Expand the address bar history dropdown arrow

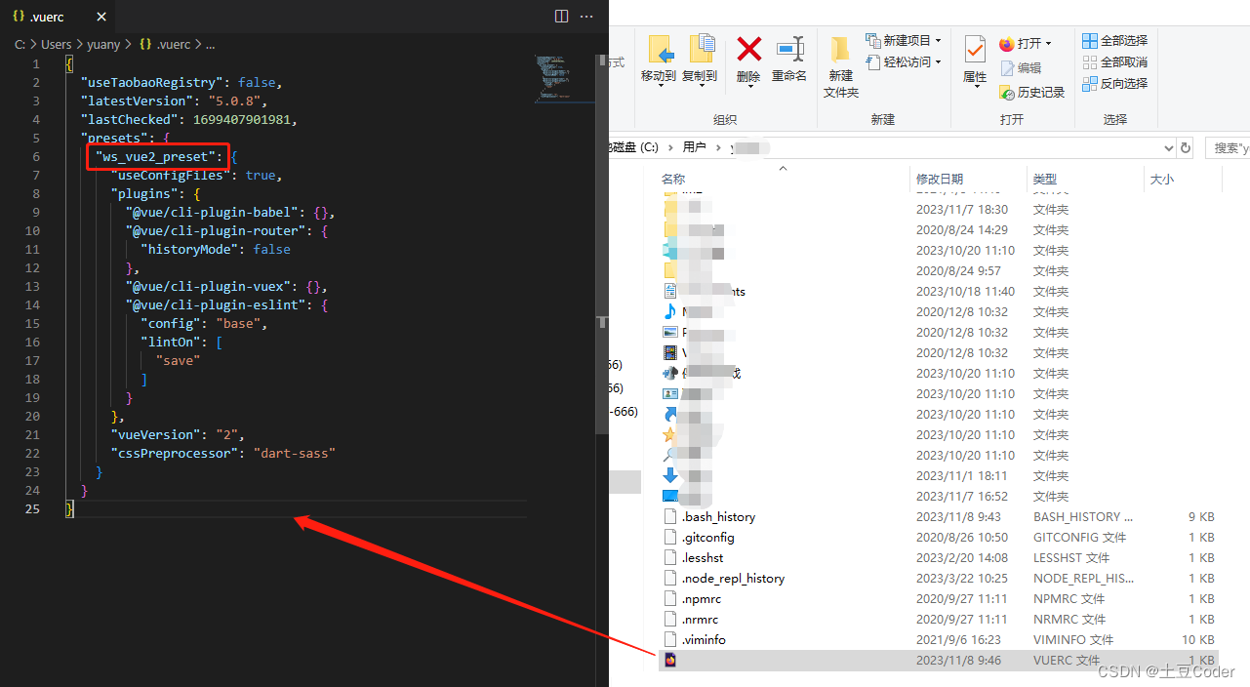pos(1168,147)
